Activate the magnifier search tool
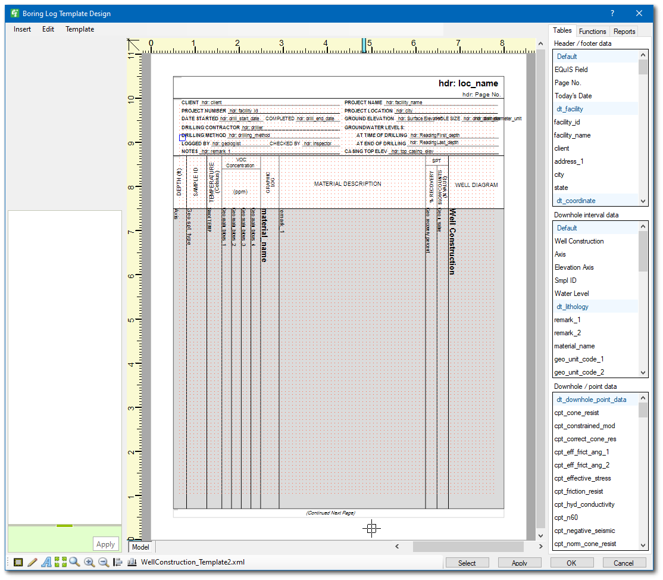The height and width of the screenshot is (580, 663). click(74, 562)
